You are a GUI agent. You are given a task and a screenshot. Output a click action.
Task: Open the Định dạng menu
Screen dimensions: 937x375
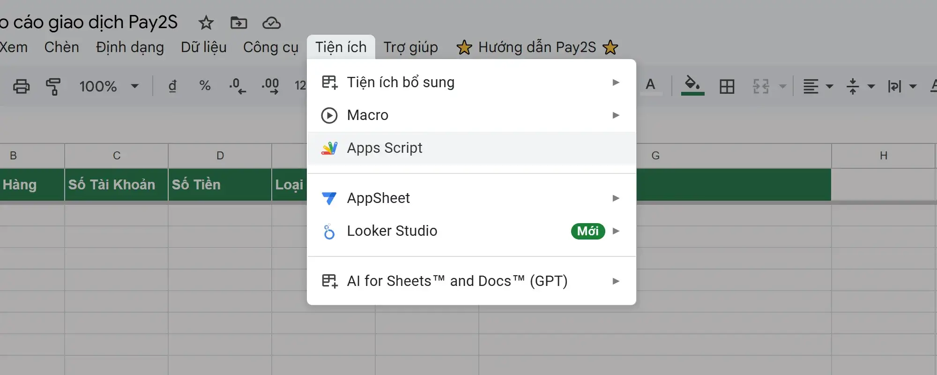130,47
